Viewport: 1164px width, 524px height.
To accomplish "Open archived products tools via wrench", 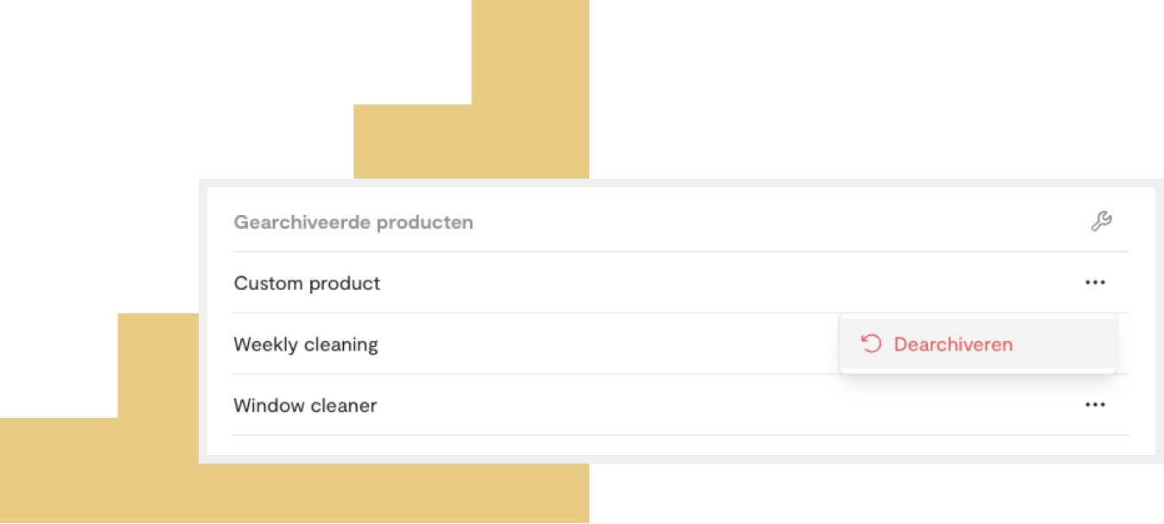I will (1101, 222).
